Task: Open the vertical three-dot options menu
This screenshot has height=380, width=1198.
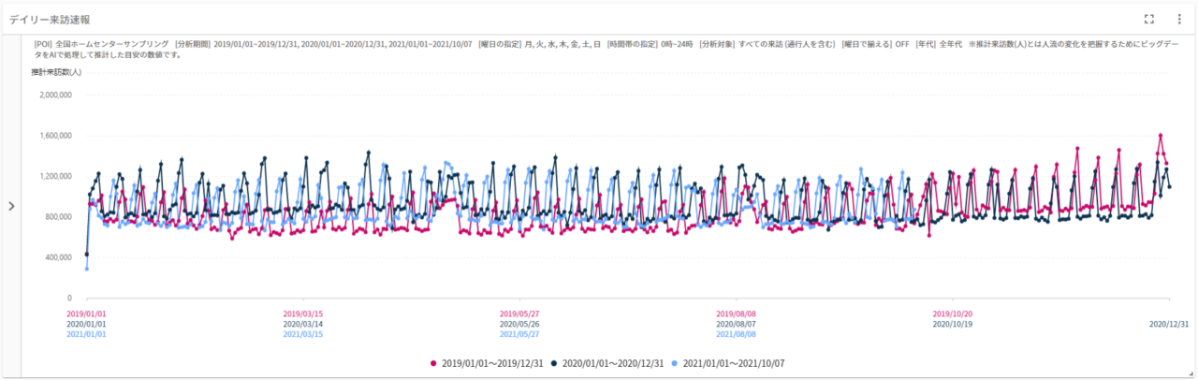Action: click(x=1179, y=19)
